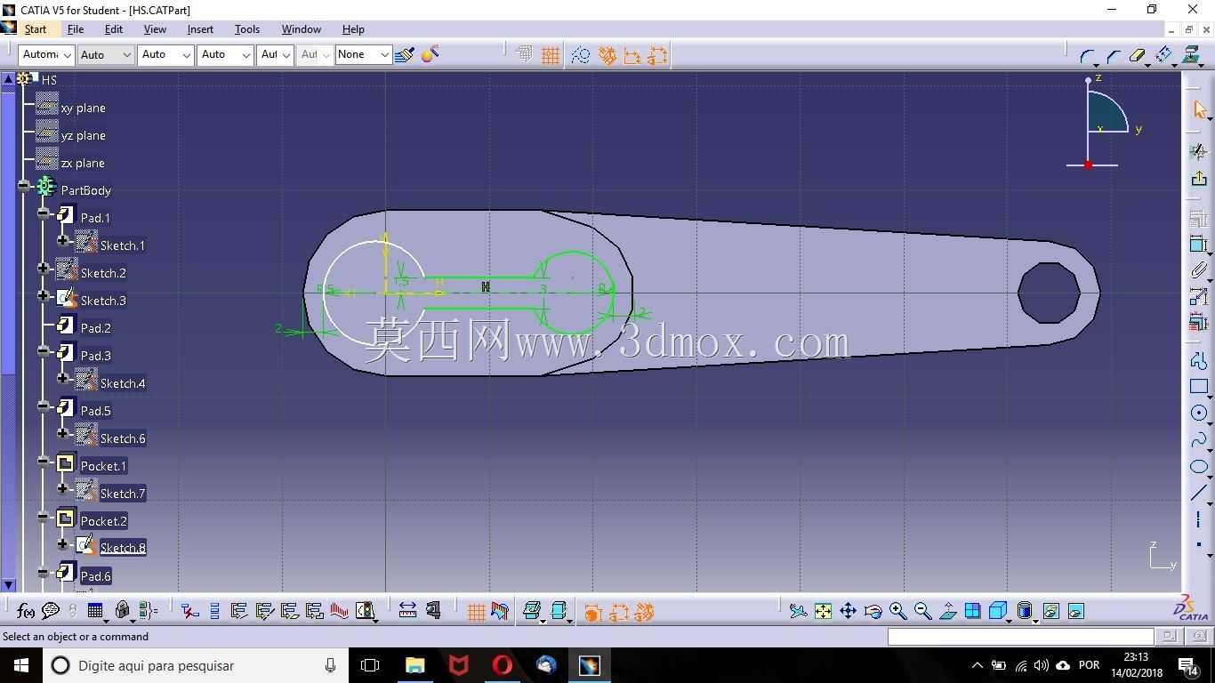Select the Select arrow tool

coord(1199,109)
